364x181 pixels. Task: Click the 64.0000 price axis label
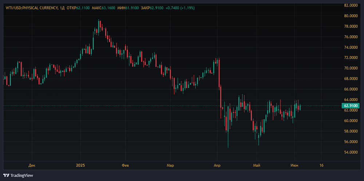pyautogui.click(x=351, y=100)
